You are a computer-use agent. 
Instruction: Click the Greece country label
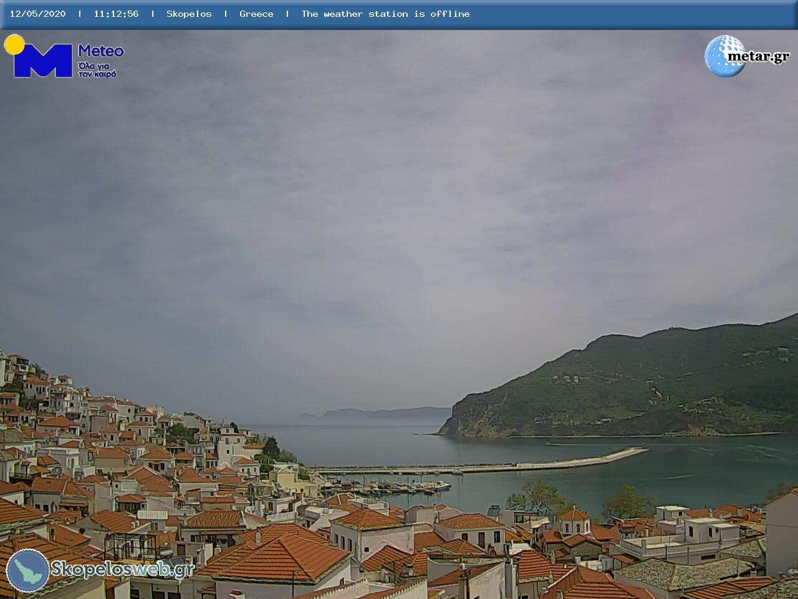256,14
